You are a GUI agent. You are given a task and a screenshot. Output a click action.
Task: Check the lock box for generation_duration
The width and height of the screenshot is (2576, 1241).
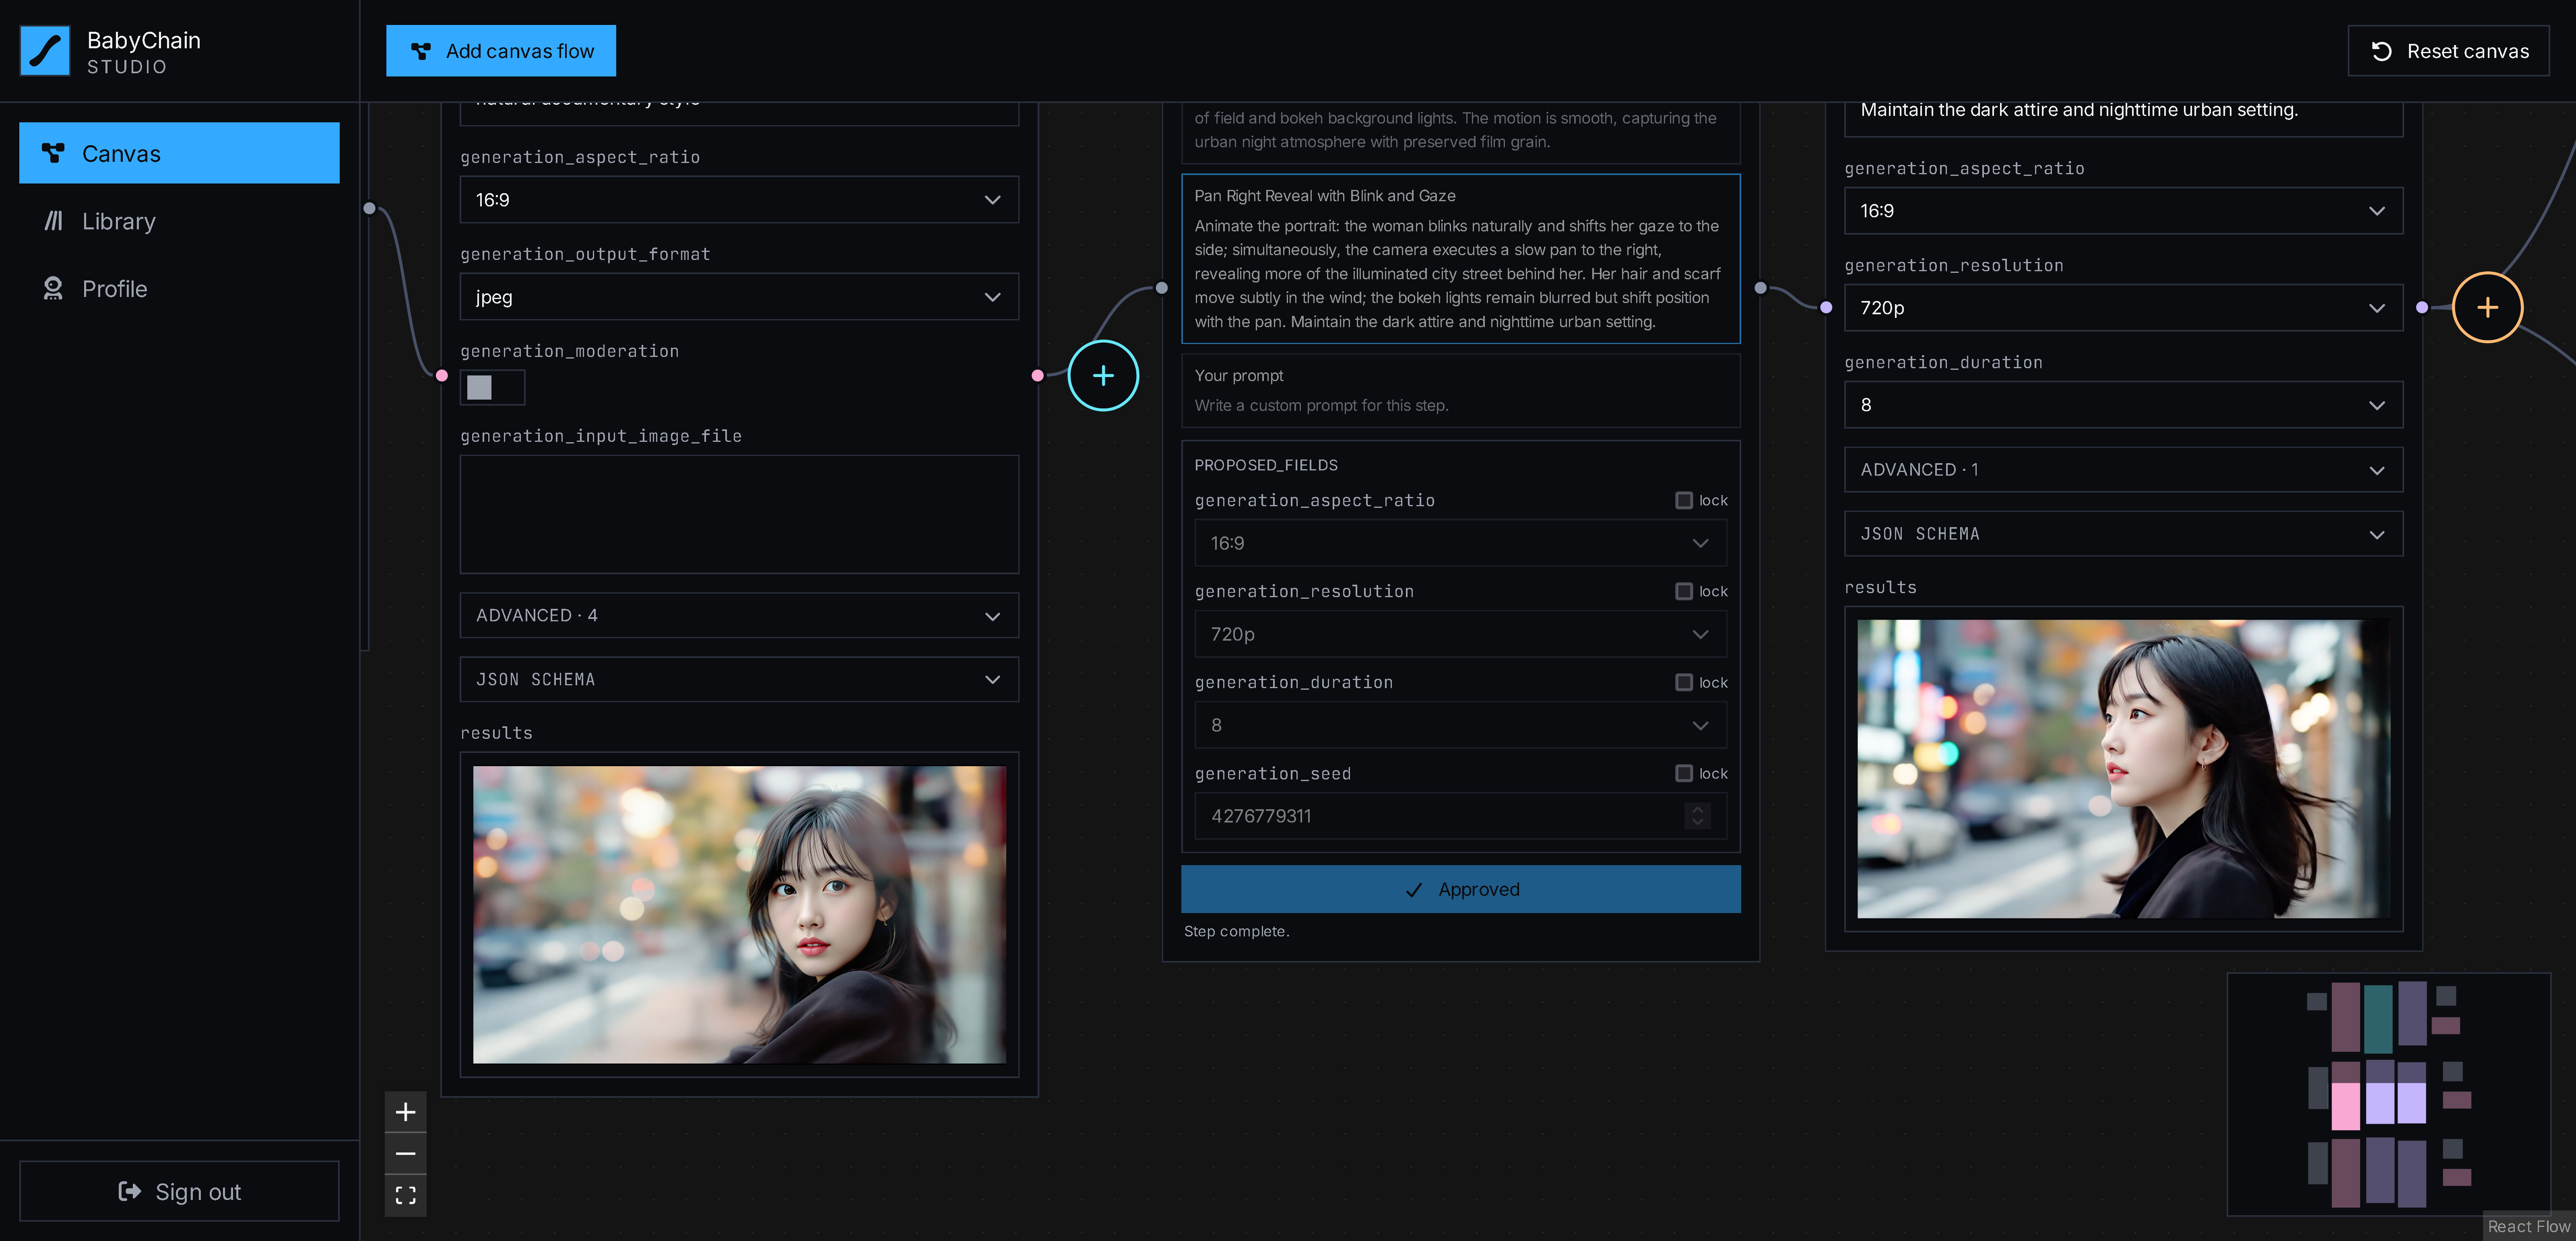pos(1684,682)
